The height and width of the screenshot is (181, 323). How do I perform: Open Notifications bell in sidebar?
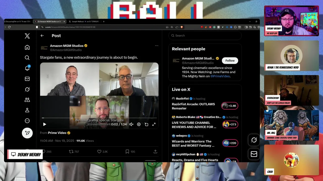pos(27,68)
